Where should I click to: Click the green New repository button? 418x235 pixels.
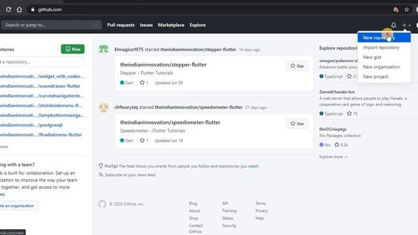[x=72, y=49]
